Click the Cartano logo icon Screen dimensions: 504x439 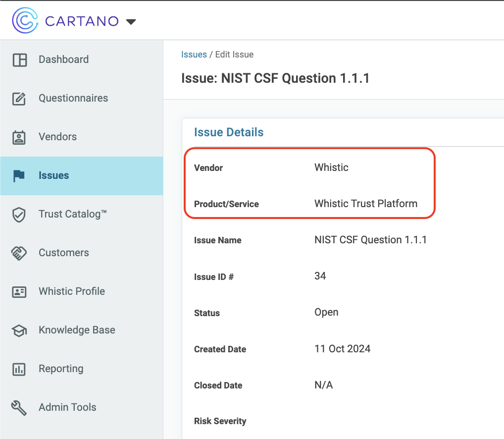point(25,21)
